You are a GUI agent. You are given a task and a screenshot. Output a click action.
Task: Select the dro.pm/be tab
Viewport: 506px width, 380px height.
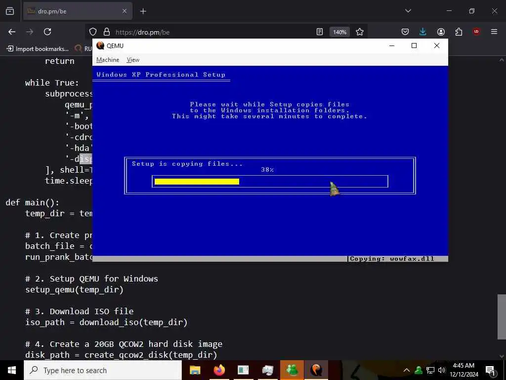(78, 11)
